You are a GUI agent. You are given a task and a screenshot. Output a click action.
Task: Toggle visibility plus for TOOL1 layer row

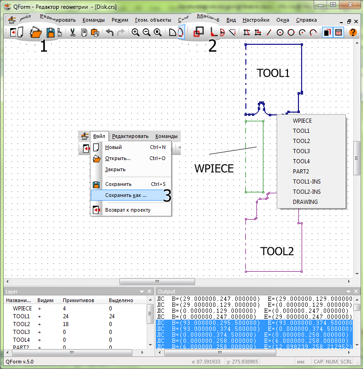[40, 316]
